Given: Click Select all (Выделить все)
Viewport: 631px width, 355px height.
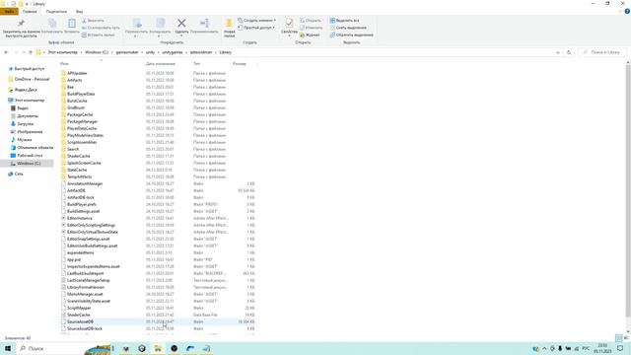Looking at the screenshot, I should 344,20.
